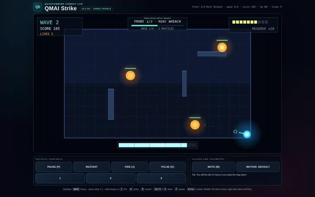Click the FIRE [J] button
The width and height of the screenshot is (315, 197).
point(130,167)
